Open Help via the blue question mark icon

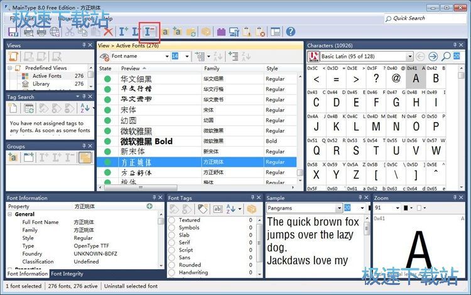coord(291,31)
